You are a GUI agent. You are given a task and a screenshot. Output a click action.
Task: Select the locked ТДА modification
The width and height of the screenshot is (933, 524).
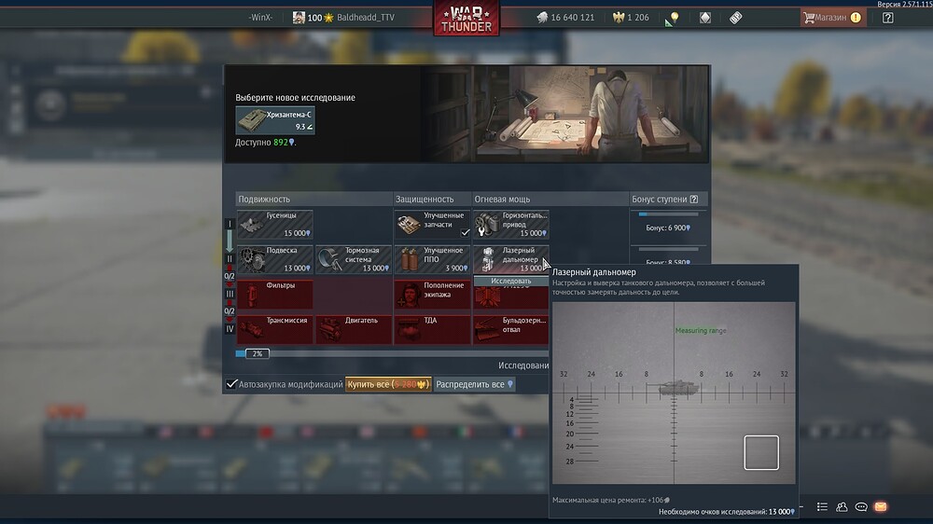click(x=432, y=329)
